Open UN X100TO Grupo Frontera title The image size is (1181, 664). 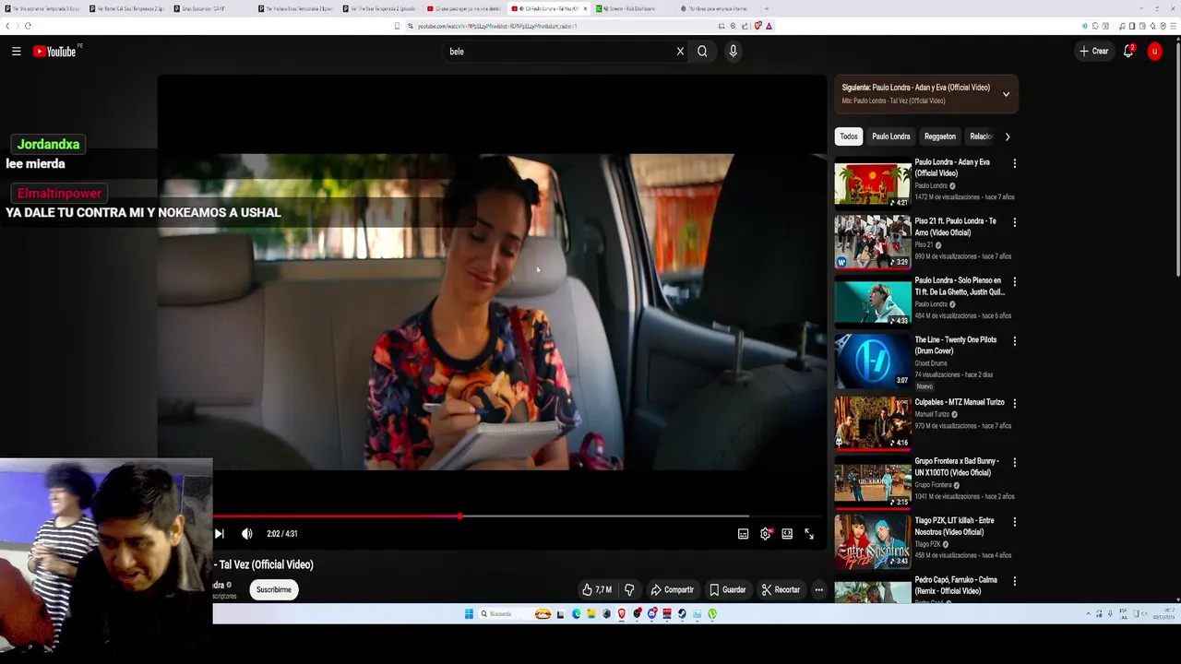(957, 467)
